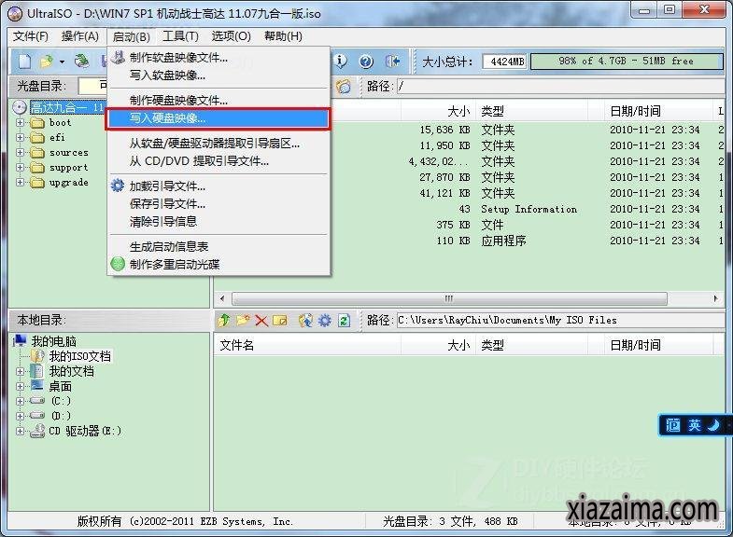Click the Exit door toolbar icon
733x537 pixels.
tap(393, 62)
